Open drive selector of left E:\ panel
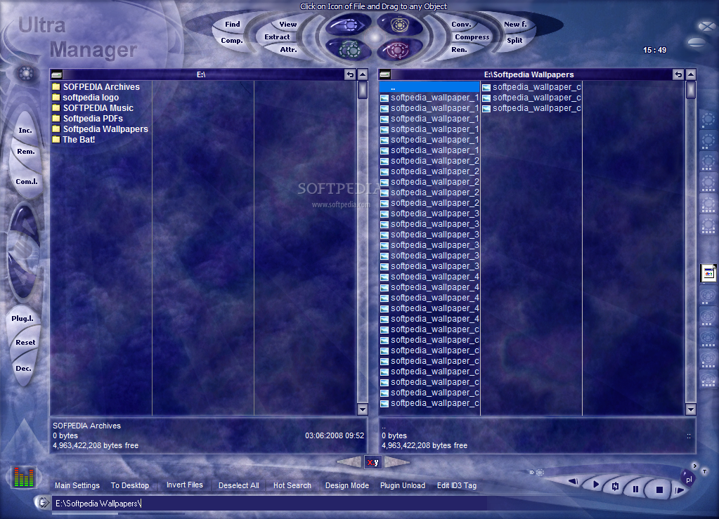This screenshot has width=719, height=519. click(57, 74)
